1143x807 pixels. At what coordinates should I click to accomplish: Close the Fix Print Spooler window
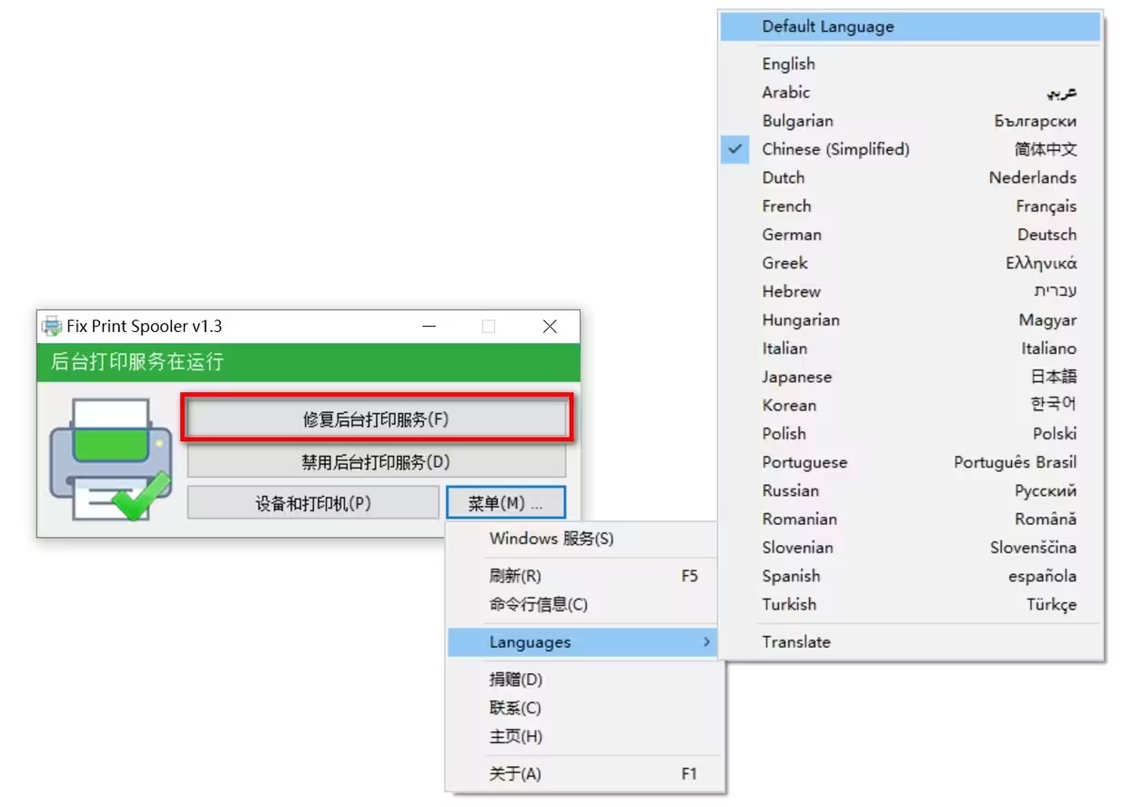(550, 327)
